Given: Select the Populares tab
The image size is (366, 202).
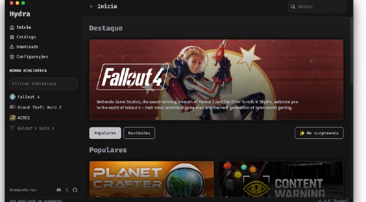Looking at the screenshot, I should (105, 133).
